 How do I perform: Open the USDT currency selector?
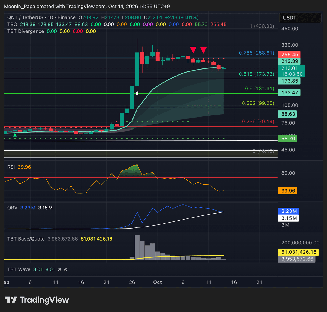click(300, 18)
